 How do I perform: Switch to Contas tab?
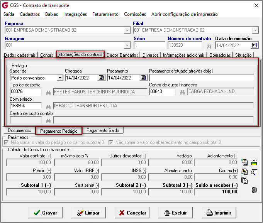(x=47, y=55)
